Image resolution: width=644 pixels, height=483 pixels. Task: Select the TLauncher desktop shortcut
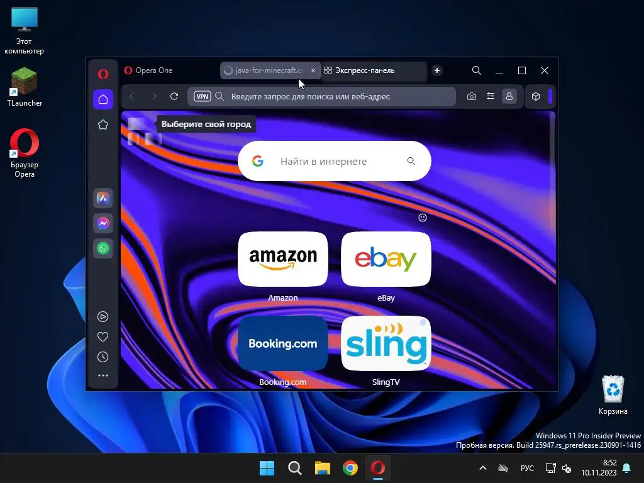[x=25, y=87]
